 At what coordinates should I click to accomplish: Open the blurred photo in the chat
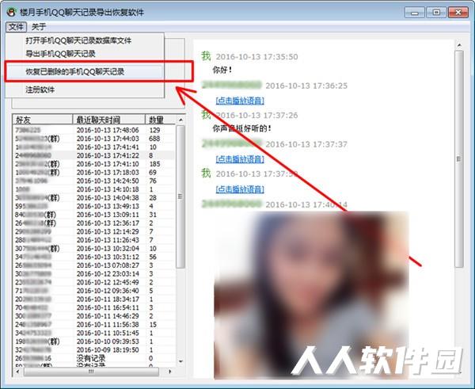coord(311,296)
